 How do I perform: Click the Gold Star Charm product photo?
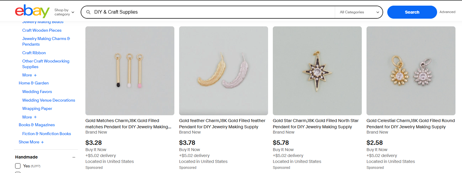pos(317,71)
